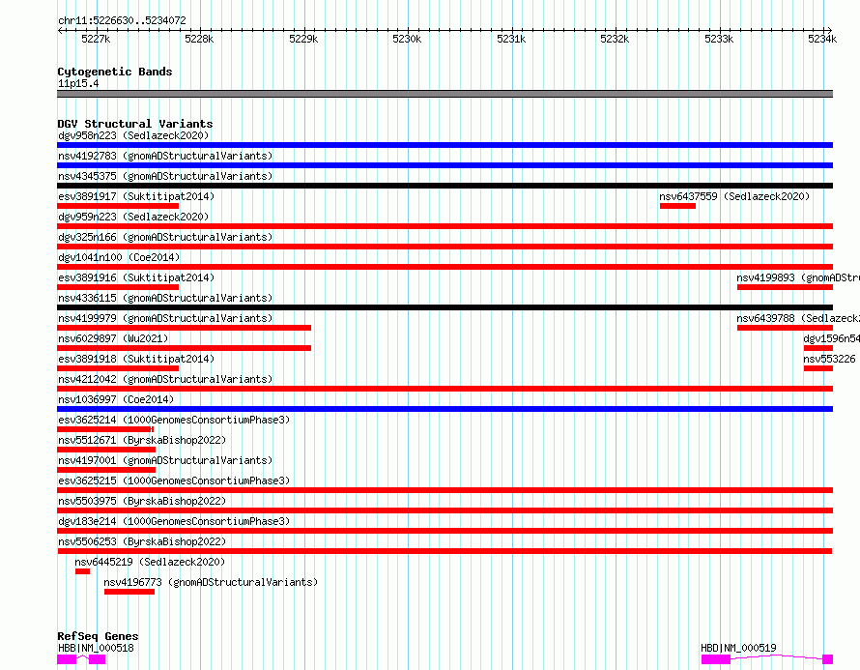Open the nsv4345375 gnomAD variant label

(x=165, y=176)
